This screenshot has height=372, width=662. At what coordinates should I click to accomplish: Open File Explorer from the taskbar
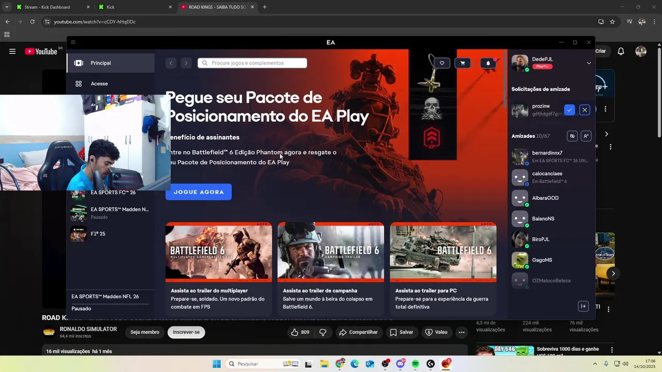pyautogui.click(x=324, y=364)
